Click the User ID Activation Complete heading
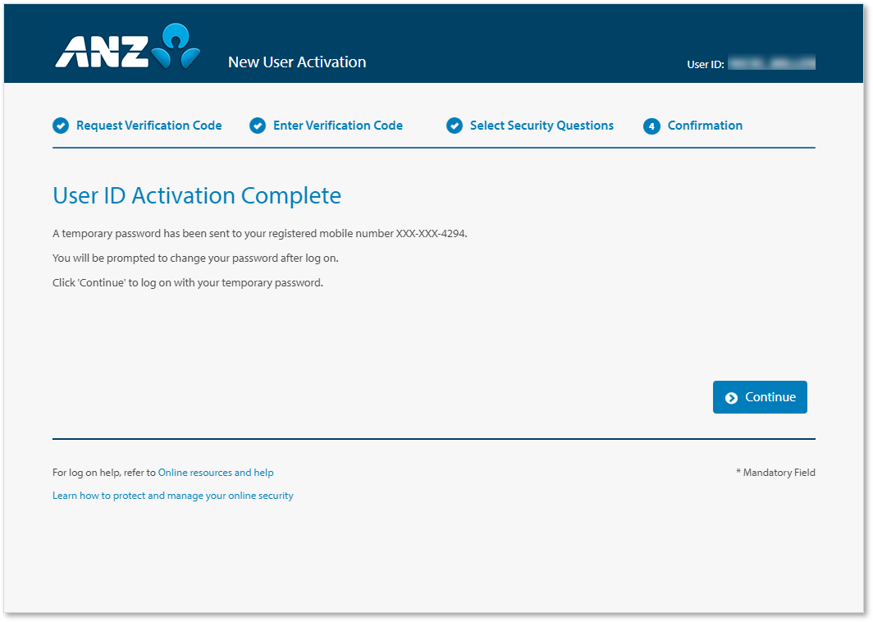This screenshot has width=873, height=622. tap(197, 195)
